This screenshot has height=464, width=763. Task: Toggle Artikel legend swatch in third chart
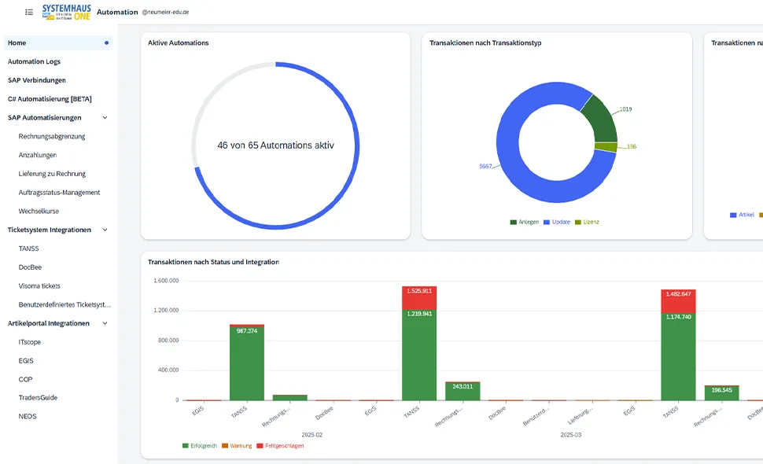coord(733,215)
